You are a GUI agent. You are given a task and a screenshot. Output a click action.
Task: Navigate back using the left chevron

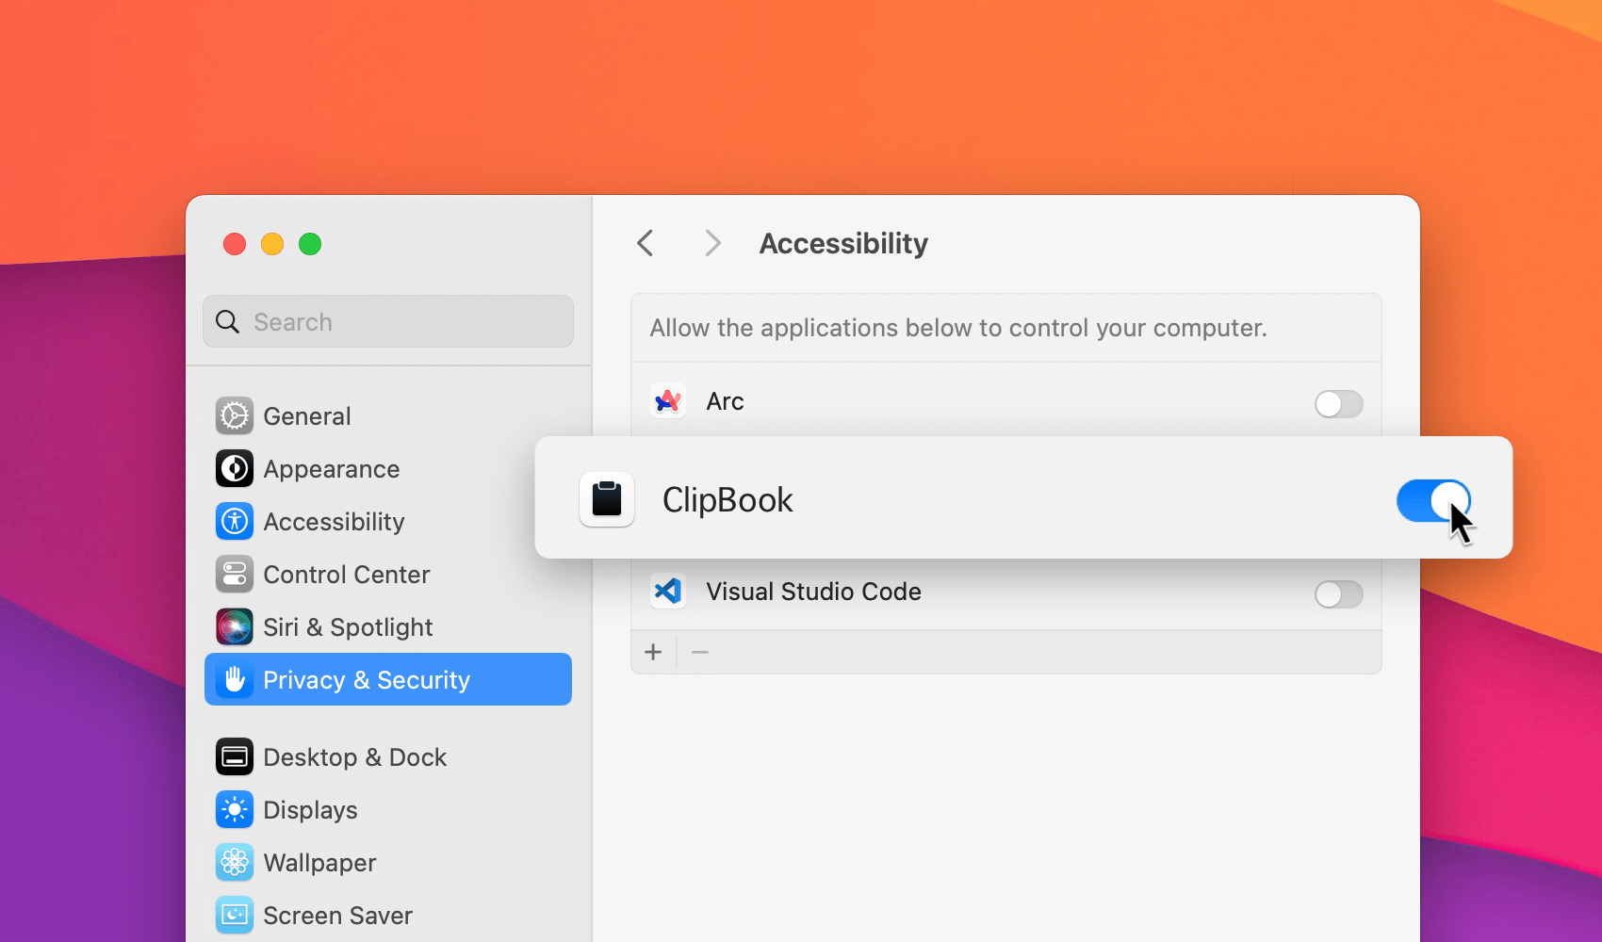pos(645,243)
